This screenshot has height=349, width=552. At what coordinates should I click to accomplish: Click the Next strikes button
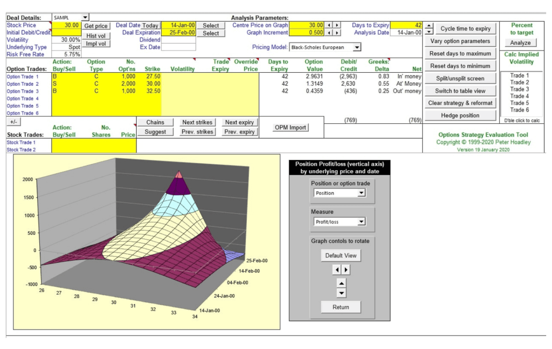pos(197,122)
